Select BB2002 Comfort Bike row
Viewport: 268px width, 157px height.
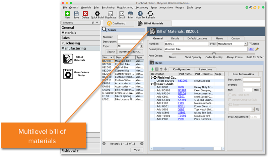point(123,64)
